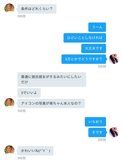Click the sender avatar beside '条件はどれくらい？'
Screen dimensions: 122x162
point(9,9)
